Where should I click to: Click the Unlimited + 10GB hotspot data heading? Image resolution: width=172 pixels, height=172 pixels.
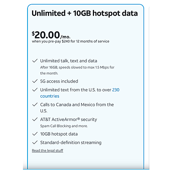(x=84, y=13)
